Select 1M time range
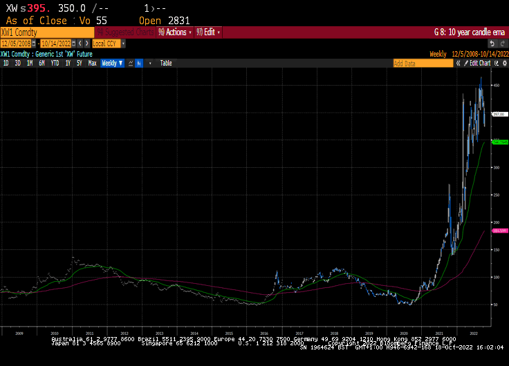Image resolution: width=509 pixels, height=366 pixels. pyautogui.click(x=30, y=64)
